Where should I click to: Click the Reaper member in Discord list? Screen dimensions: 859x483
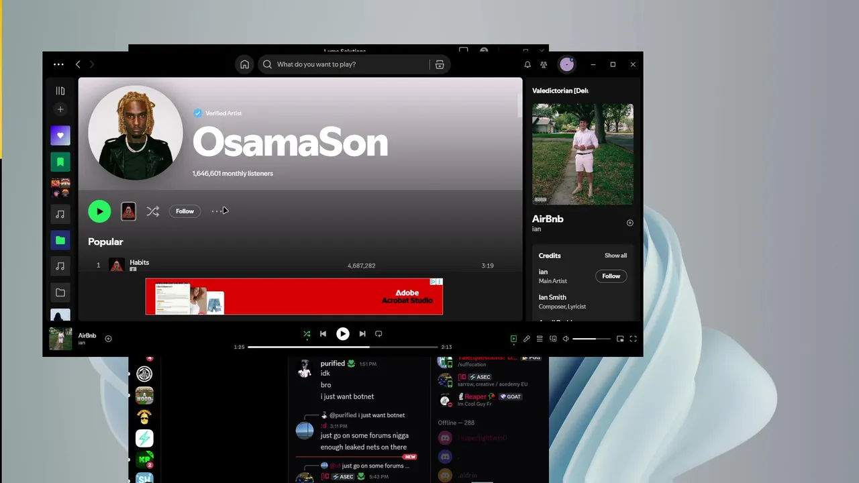(475, 396)
